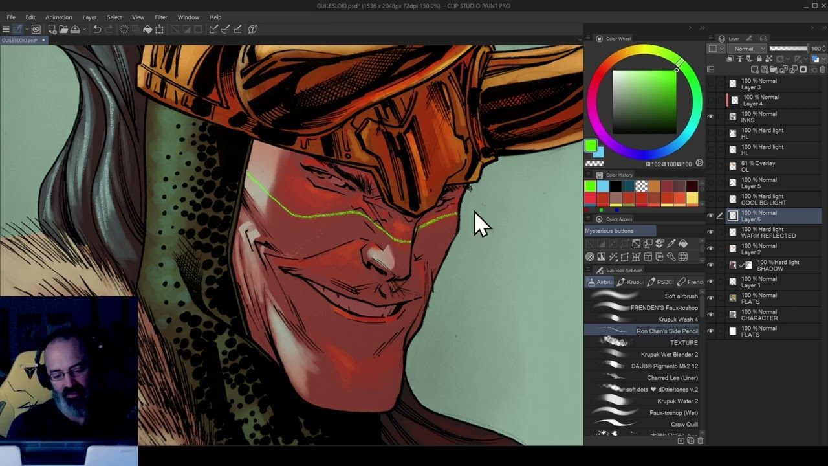The height and width of the screenshot is (466, 828).
Task: Hide the CHARACTER layer
Action: tap(711, 315)
